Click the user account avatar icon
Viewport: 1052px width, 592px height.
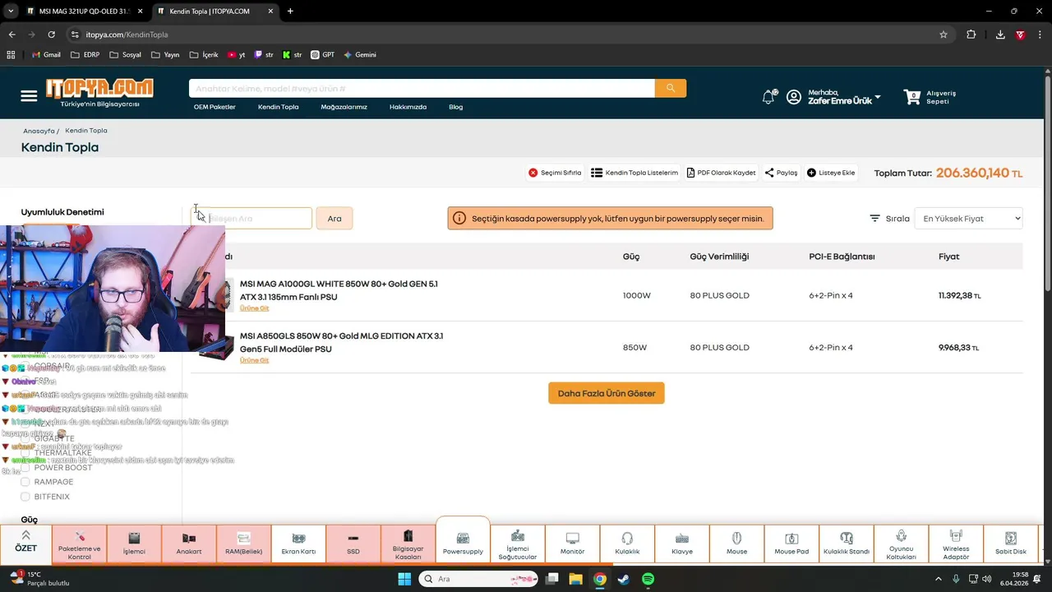coord(794,97)
